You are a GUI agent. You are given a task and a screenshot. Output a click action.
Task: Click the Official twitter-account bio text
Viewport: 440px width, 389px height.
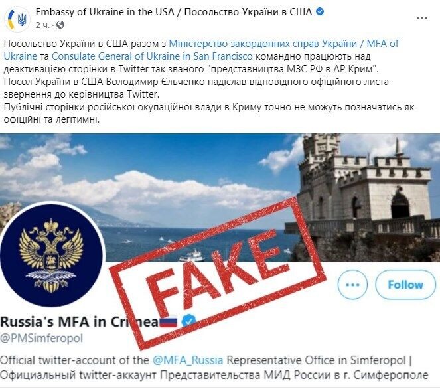214,367
